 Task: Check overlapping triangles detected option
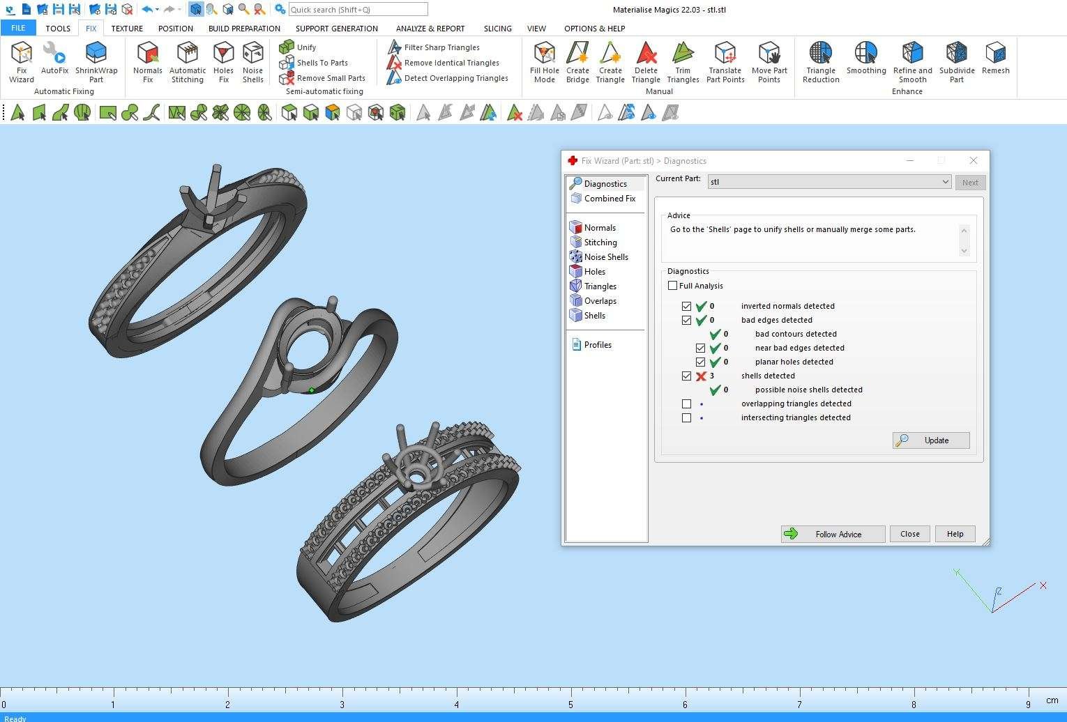687,404
